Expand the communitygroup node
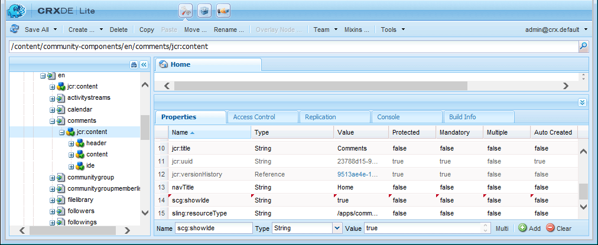Screen dimensions: 598x245 point(52,178)
